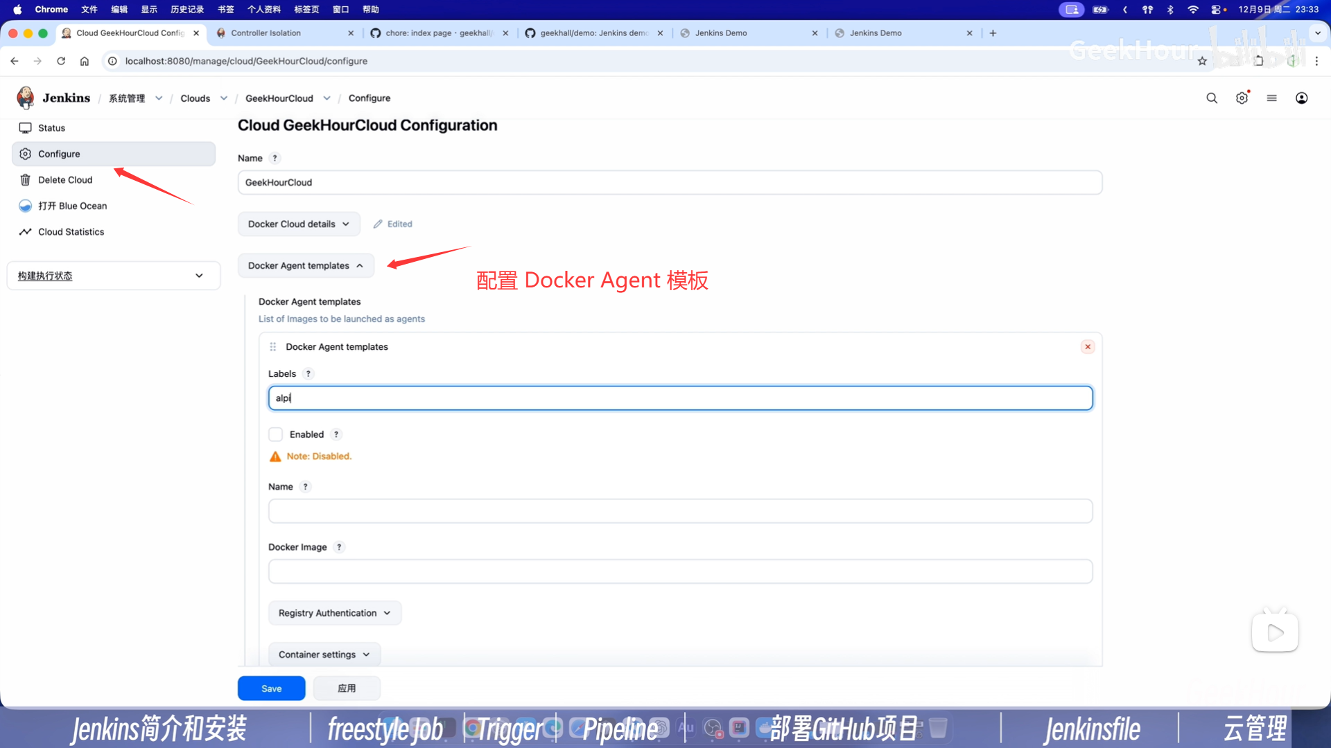Click help icon beside Docker Image

coord(339,547)
